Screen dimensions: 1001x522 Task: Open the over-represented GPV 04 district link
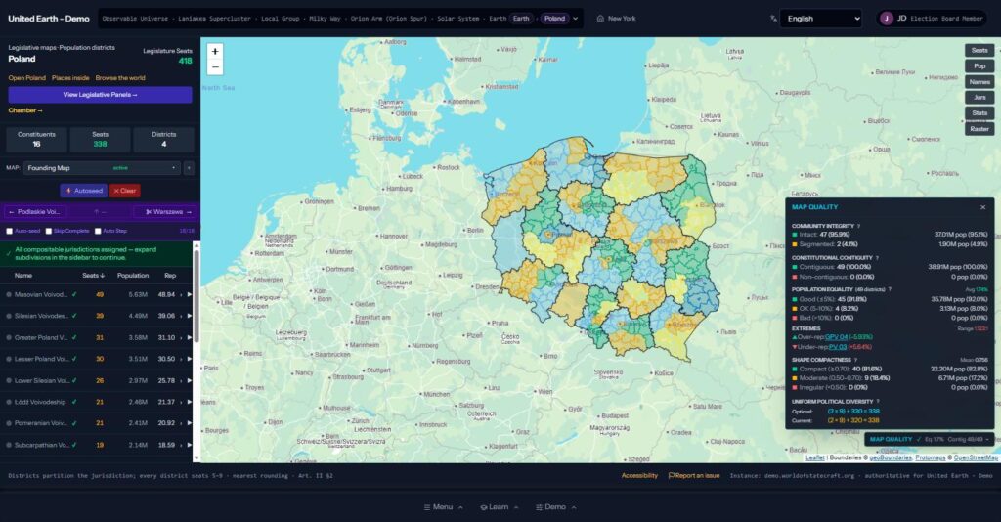pos(837,337)
